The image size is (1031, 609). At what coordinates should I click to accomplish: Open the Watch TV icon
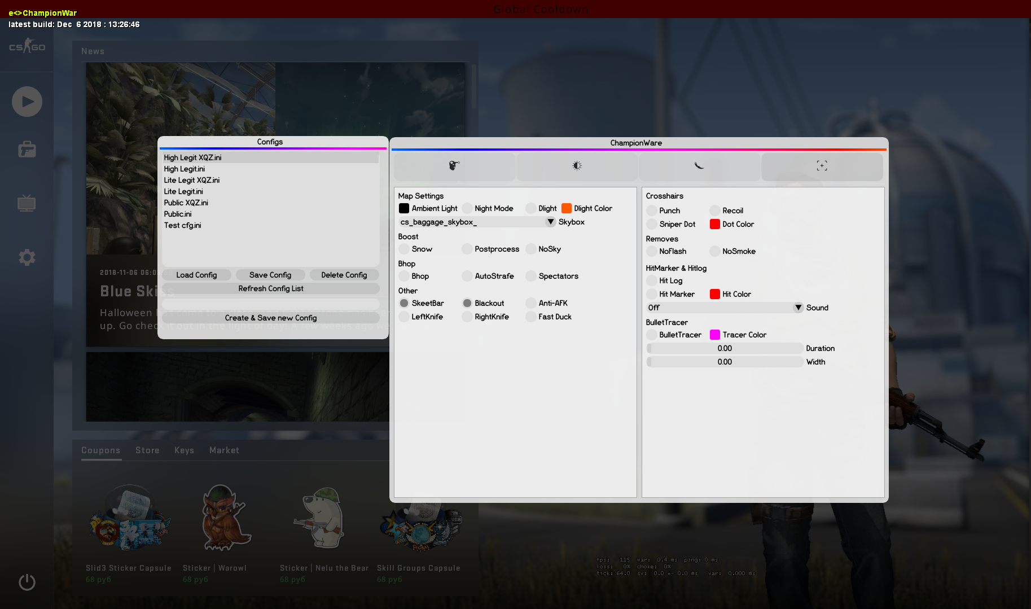click(x=27, y=203)
